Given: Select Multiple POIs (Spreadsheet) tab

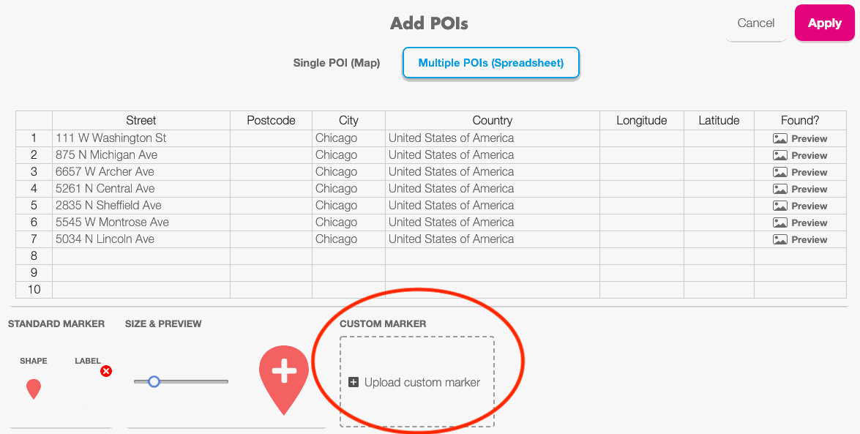Looking at the screenshot, I should tap(490, 63).
